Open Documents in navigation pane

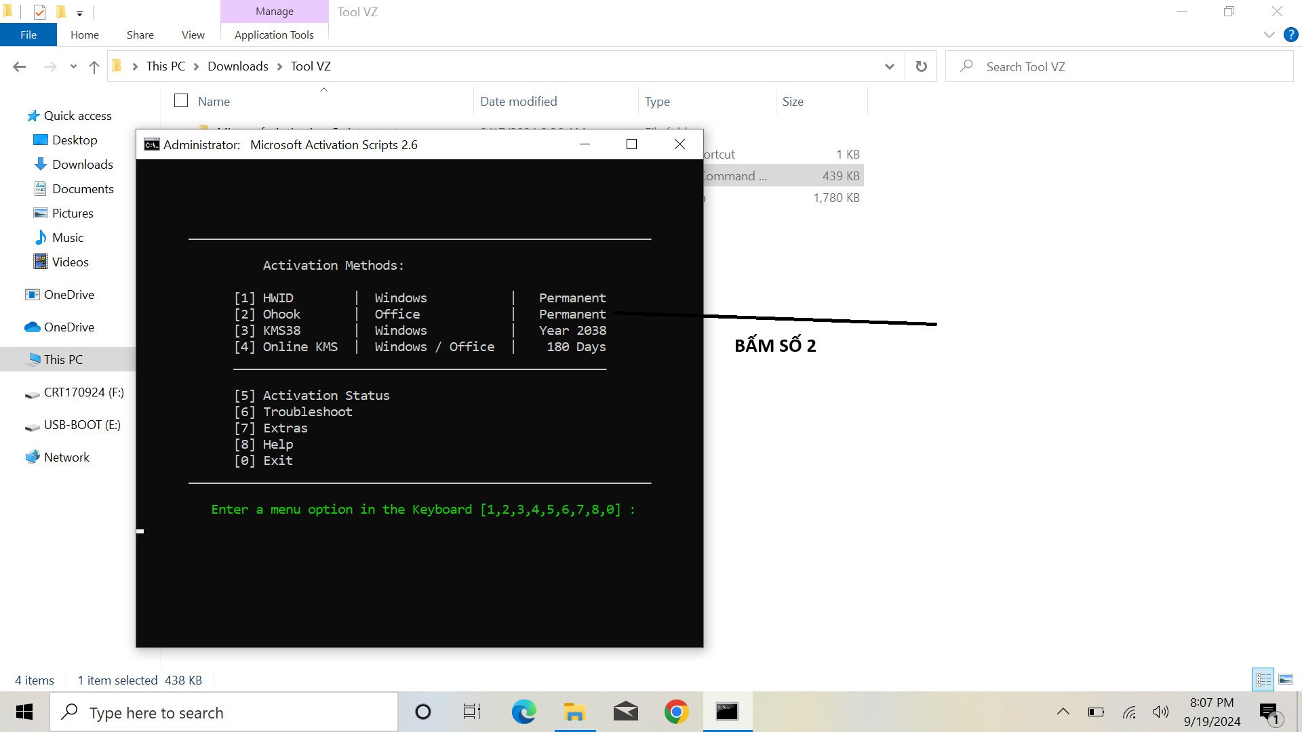[83, 189]
